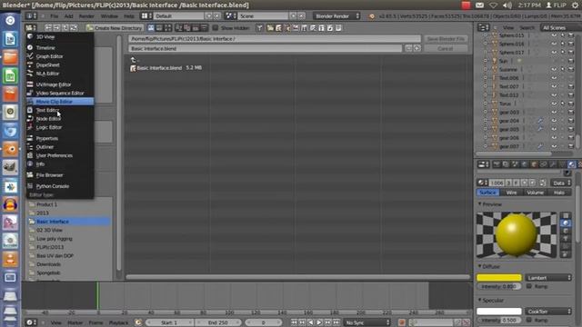Screen dimensions: 582x327
Task: Open the Movie Clip Editor entry
Action: pos(59,102)
